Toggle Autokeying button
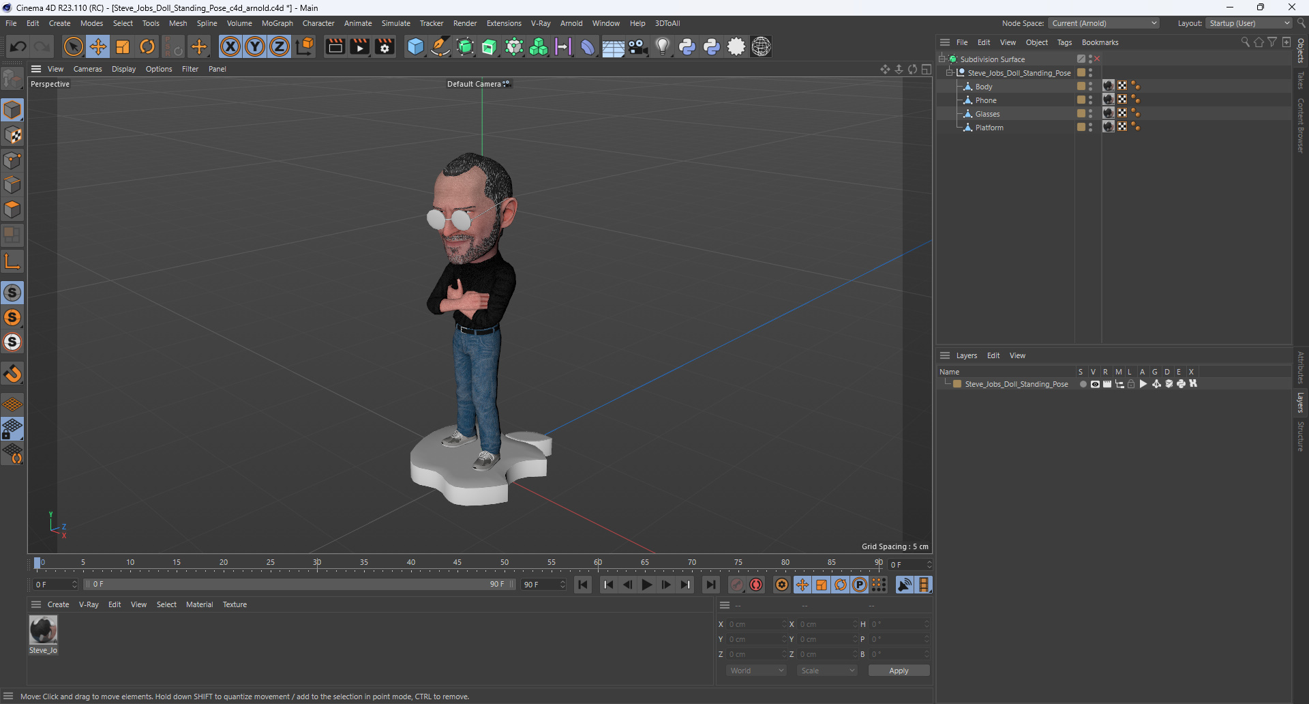Viewport: 1309px width, 704px height. [756, 585]
